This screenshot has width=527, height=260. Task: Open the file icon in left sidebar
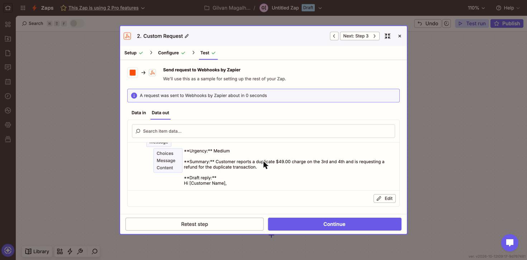(x=8, y=53)
